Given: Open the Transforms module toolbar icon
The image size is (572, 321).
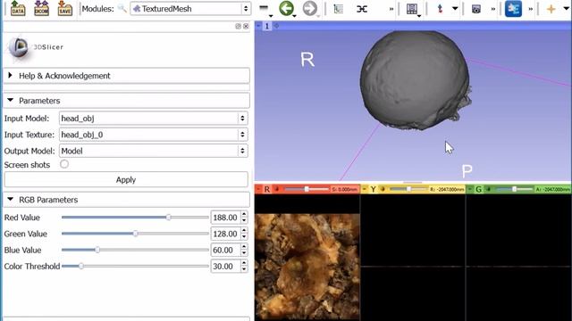Looking at the screenshot, I should tap(361, 9).
